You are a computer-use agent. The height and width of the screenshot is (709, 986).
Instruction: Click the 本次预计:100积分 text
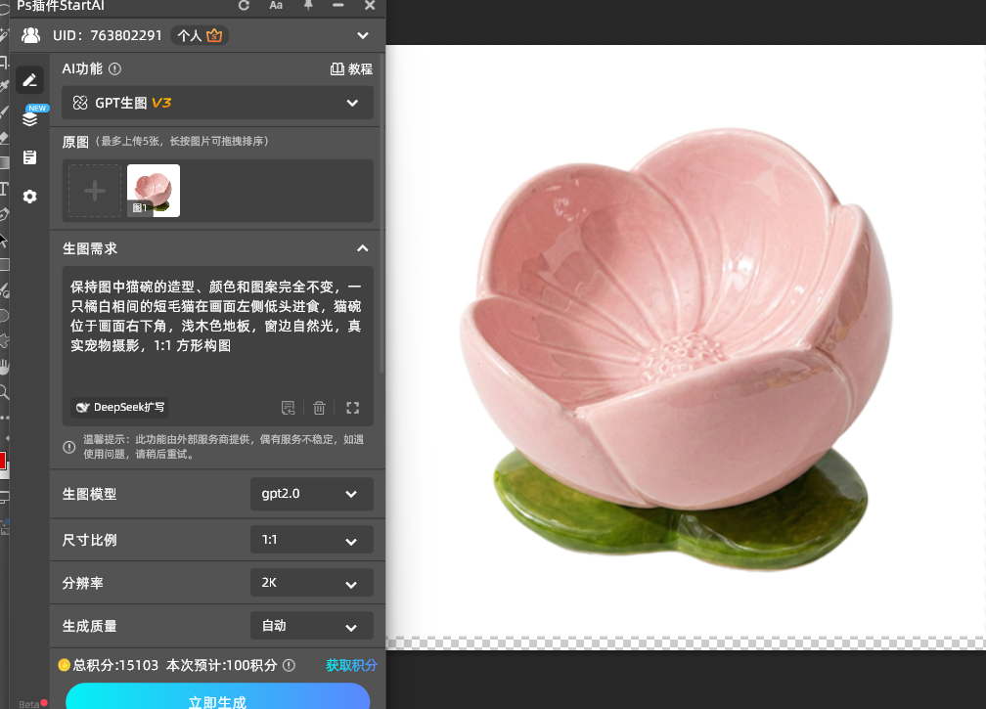(x=221, y=665)
